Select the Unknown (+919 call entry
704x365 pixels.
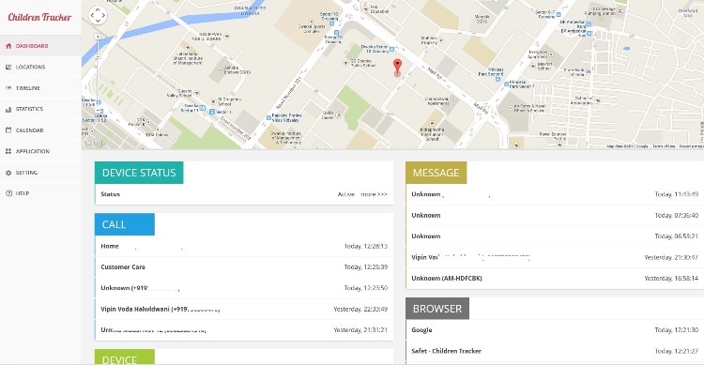coord(244,288)
